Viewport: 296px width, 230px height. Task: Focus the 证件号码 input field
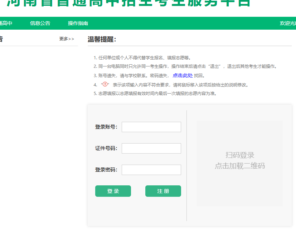point(151,148)
